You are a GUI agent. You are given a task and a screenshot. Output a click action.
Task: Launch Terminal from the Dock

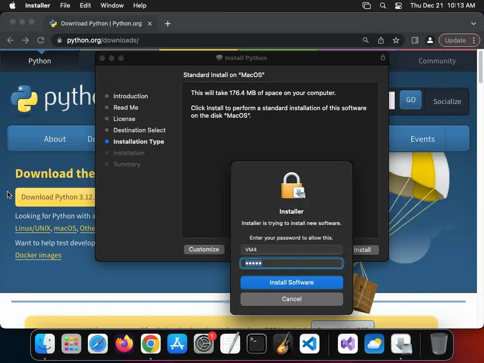[257, 344]
